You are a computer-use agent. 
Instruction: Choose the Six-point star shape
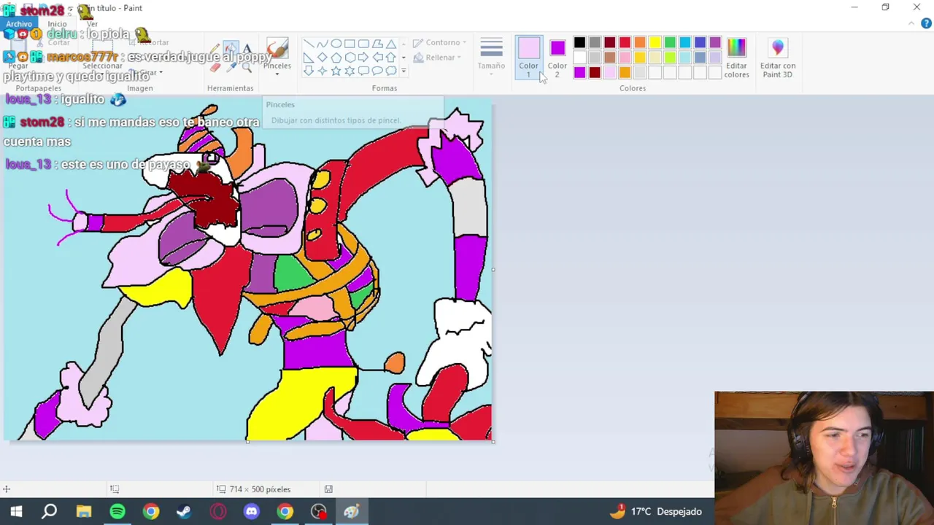[350, 71]
